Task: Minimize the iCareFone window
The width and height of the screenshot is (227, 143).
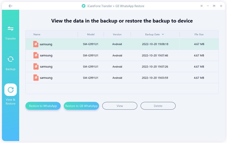Action: (x=208, y=6)
